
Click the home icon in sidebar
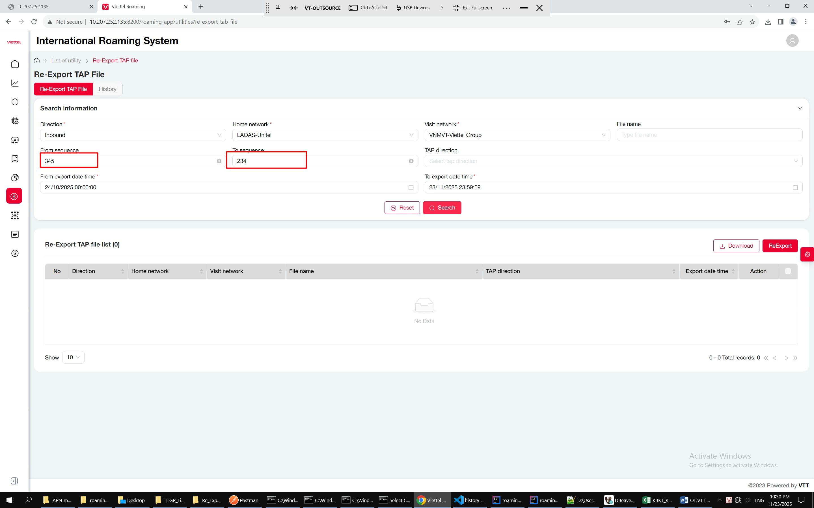tap(15, 64)
